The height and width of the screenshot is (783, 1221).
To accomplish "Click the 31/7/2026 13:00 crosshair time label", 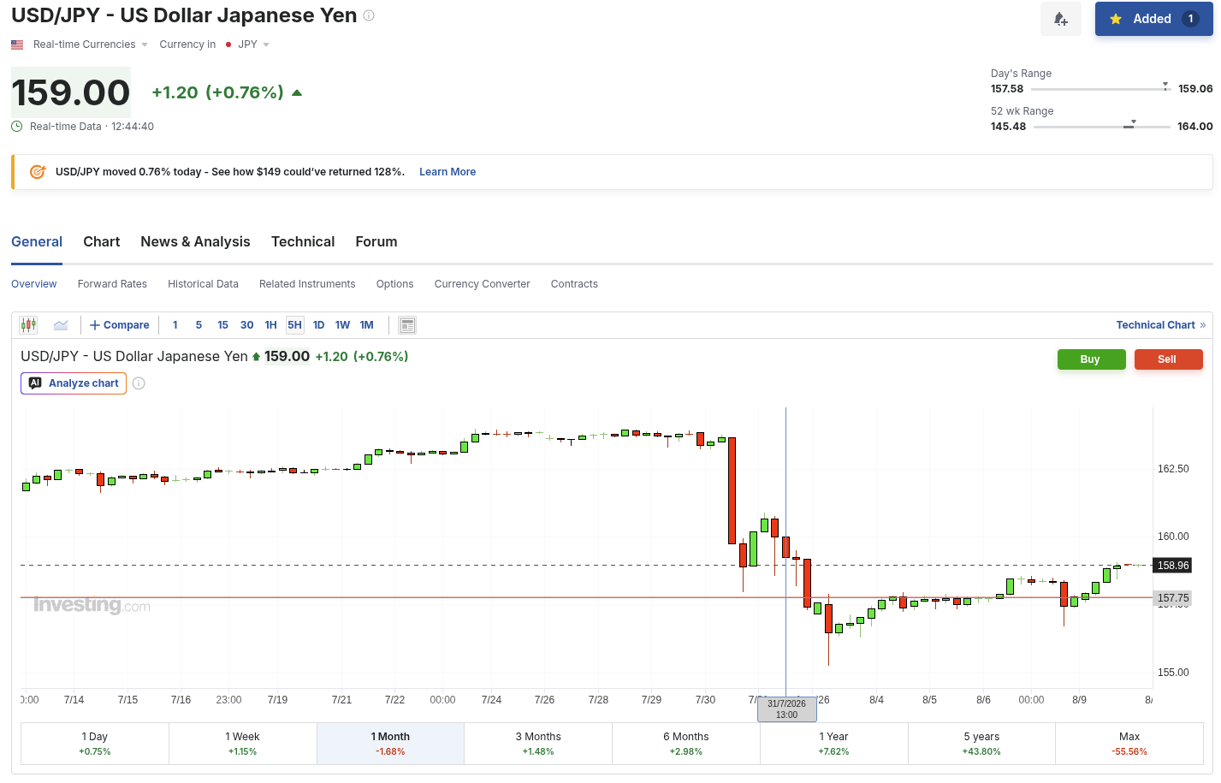I will 786,709.
